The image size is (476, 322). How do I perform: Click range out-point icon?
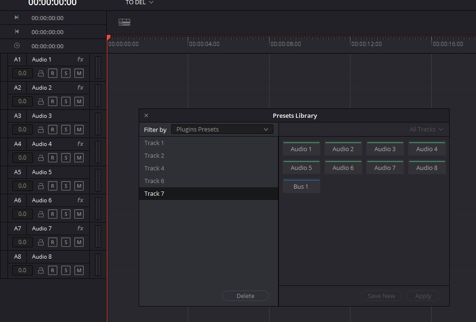click(x=16, y=31)
